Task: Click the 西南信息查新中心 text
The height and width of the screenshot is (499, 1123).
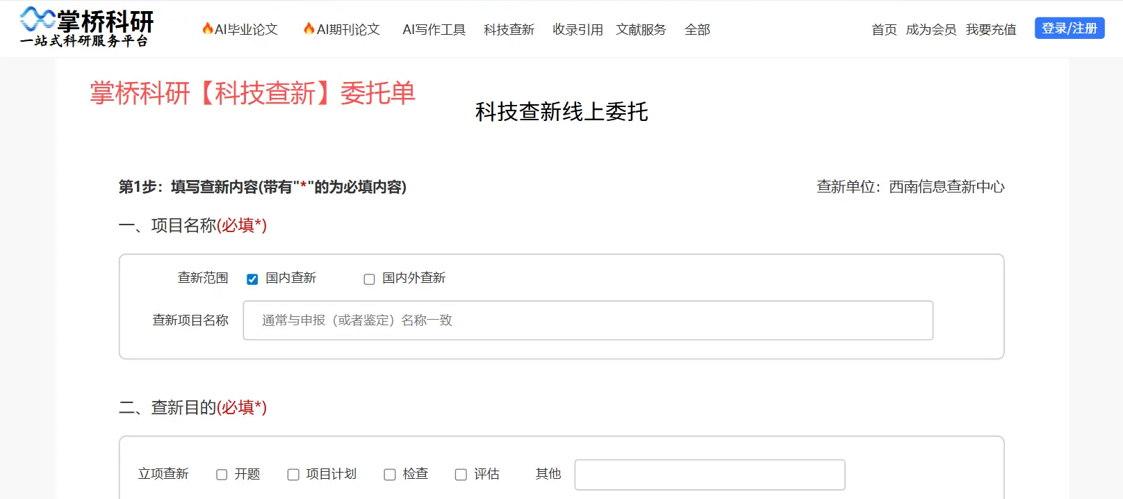Action: (x=946, y=187)
